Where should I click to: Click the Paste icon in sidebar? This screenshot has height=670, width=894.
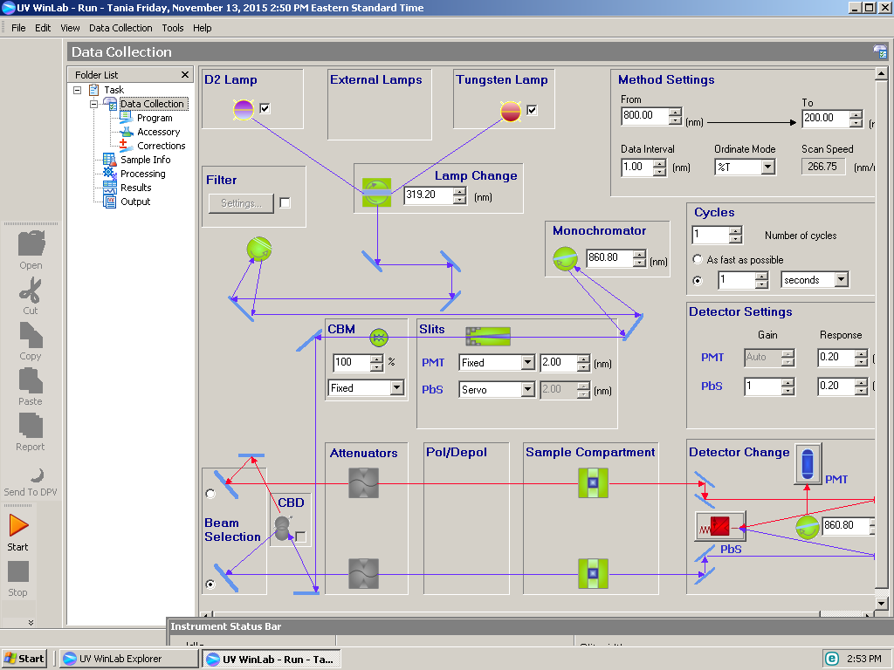31,380
